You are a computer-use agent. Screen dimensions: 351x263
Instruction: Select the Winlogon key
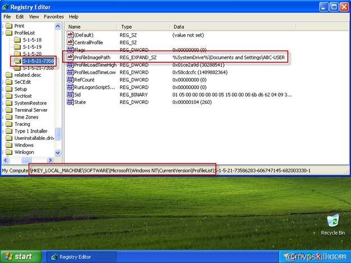[24, 152]
